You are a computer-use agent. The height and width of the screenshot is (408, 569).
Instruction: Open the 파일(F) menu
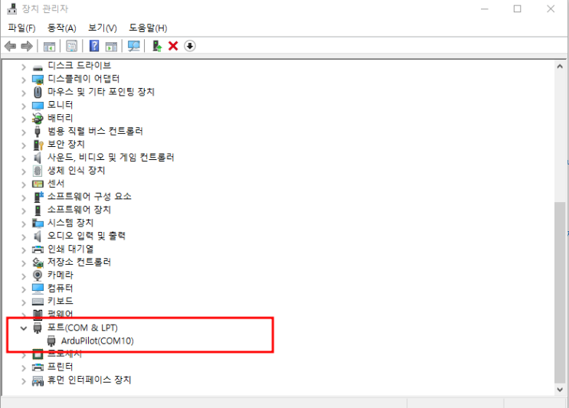coord(21,28)
